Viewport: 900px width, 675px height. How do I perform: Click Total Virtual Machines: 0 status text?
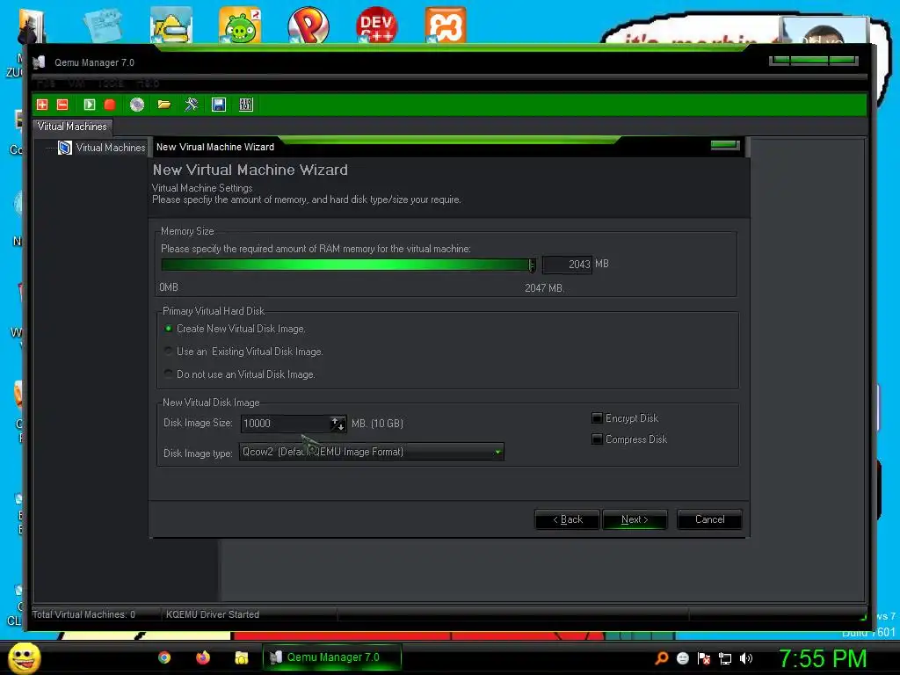[x=83, y=614]
